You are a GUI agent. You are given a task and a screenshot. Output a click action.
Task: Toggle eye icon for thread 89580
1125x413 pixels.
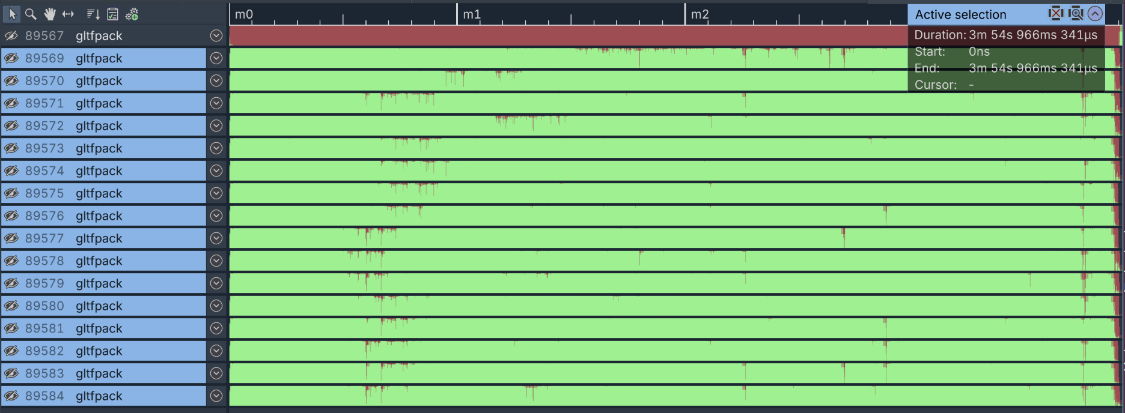tap(11, 306)
